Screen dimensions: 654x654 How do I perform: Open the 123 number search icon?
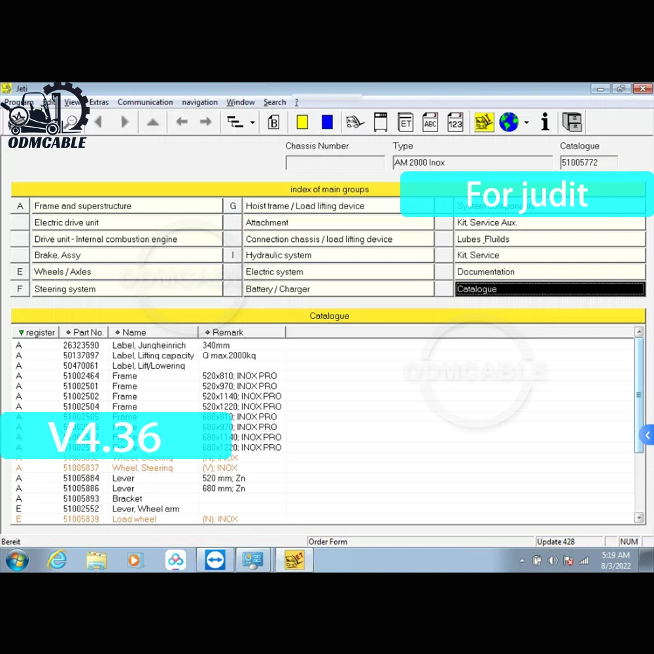pos(455,122)
